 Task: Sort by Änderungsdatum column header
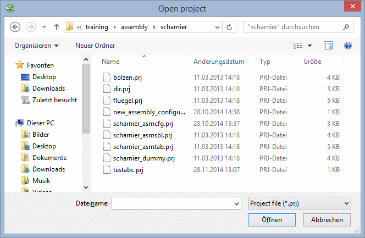click(219, 62)
